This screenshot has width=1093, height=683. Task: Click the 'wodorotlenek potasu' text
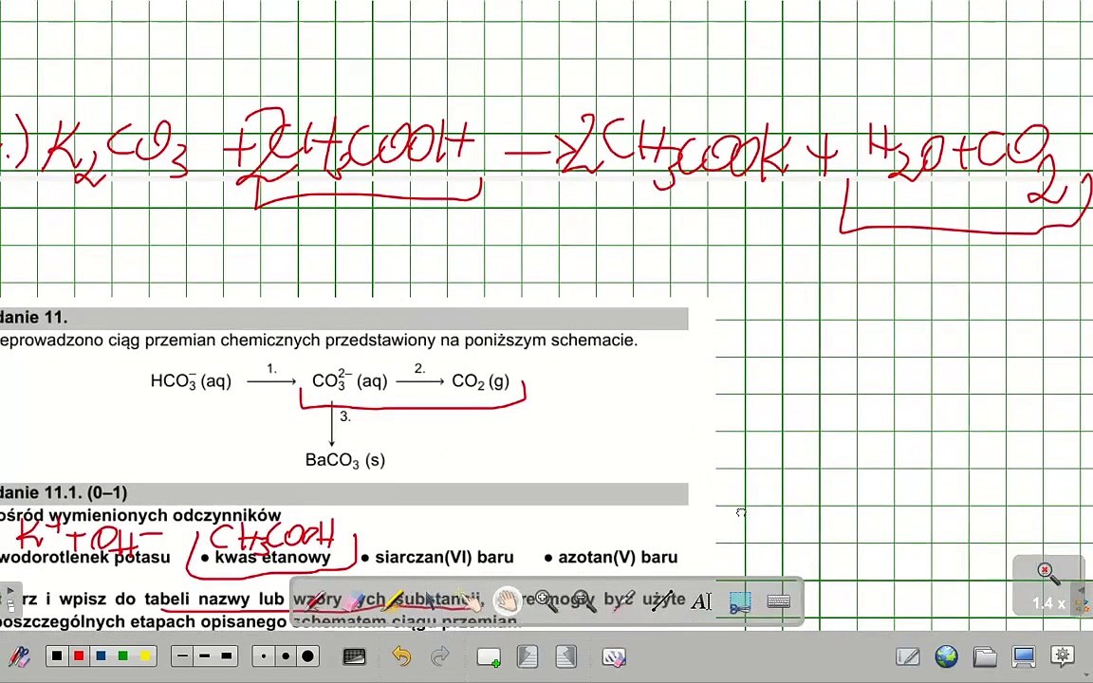pyautogui.click(x=85, y=558)
